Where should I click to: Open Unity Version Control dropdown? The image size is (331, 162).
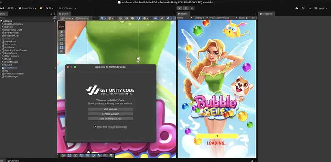[68, 8]
